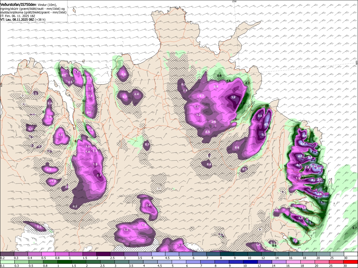Click the 'VT: Lau. 08.11.2025 08Z (+38 h)' line

pyautogui.click(x=23, y=20)
